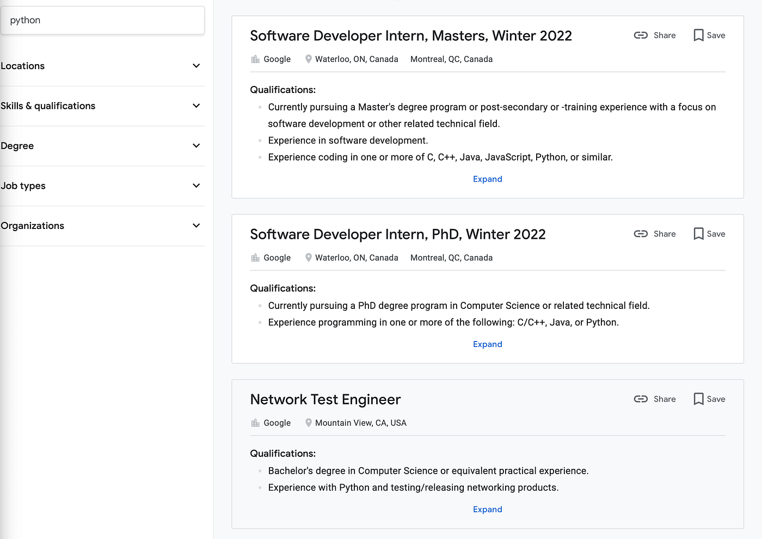This screenshot has height=539, width=762.
Task: Click share link icon for Masters intern job
Action: 641,35
